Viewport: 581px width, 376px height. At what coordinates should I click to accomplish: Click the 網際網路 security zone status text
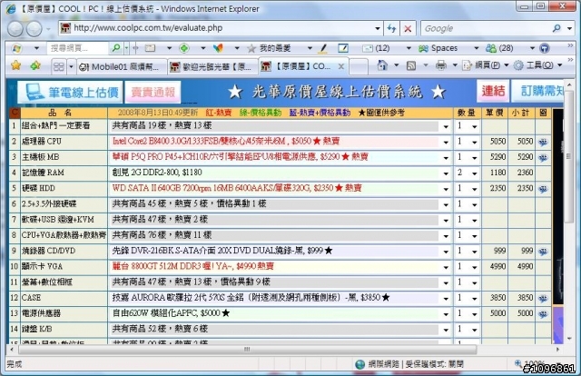point(384,364)
